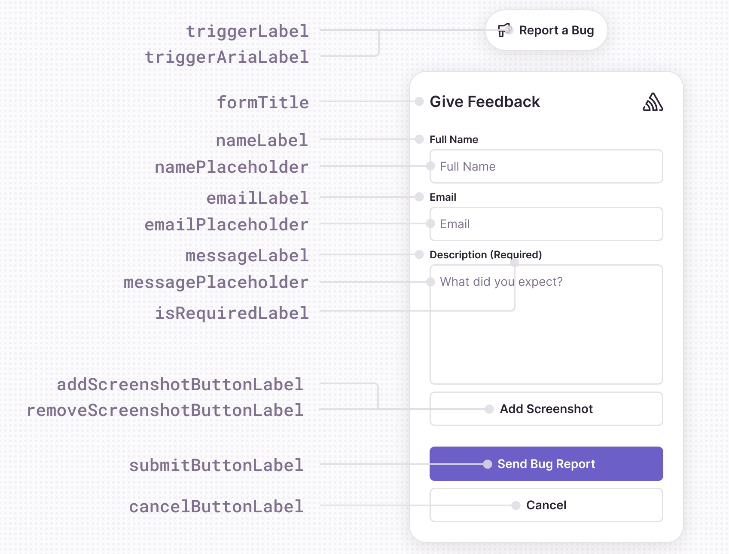
Task: Click inside the Full Name input field
Action: click(x=546, y=167)
